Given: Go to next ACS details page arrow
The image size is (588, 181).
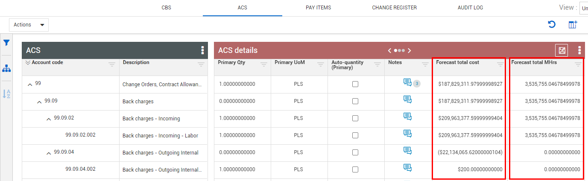Looking at the screenshot, I should [x=409, y=50].
